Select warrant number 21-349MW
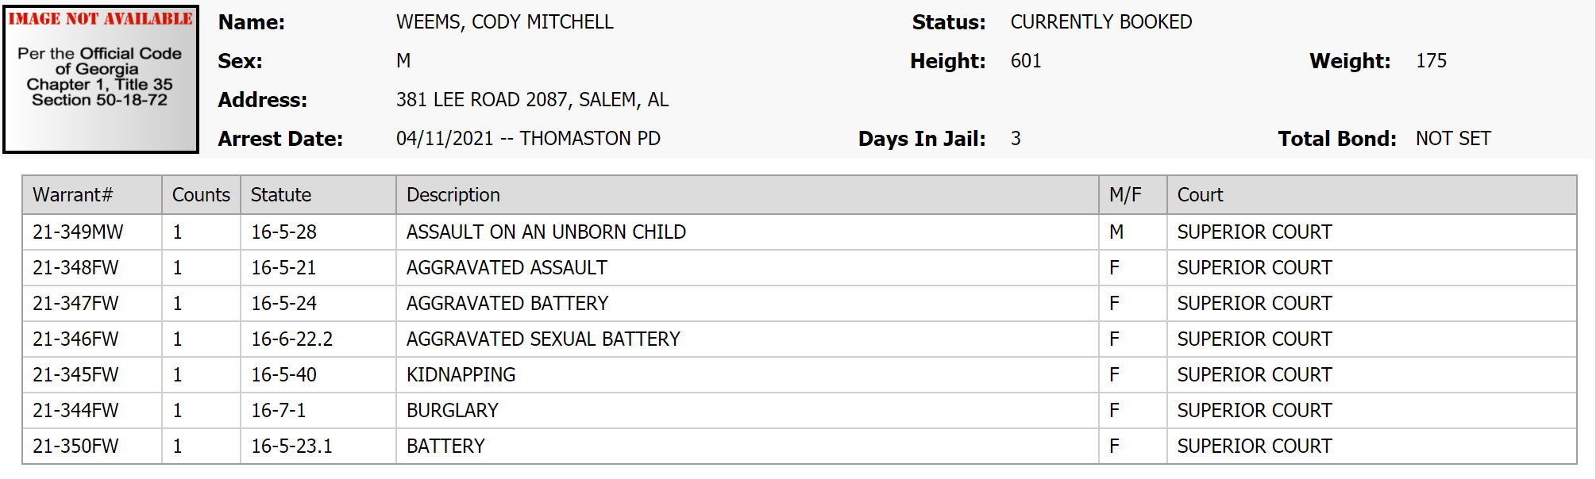Image resolution: width=1596 pixels, height=479 pixels. tap(78, 232)
